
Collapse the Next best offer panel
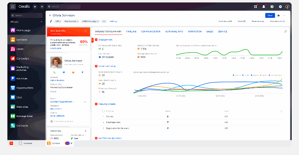(86, 31)
